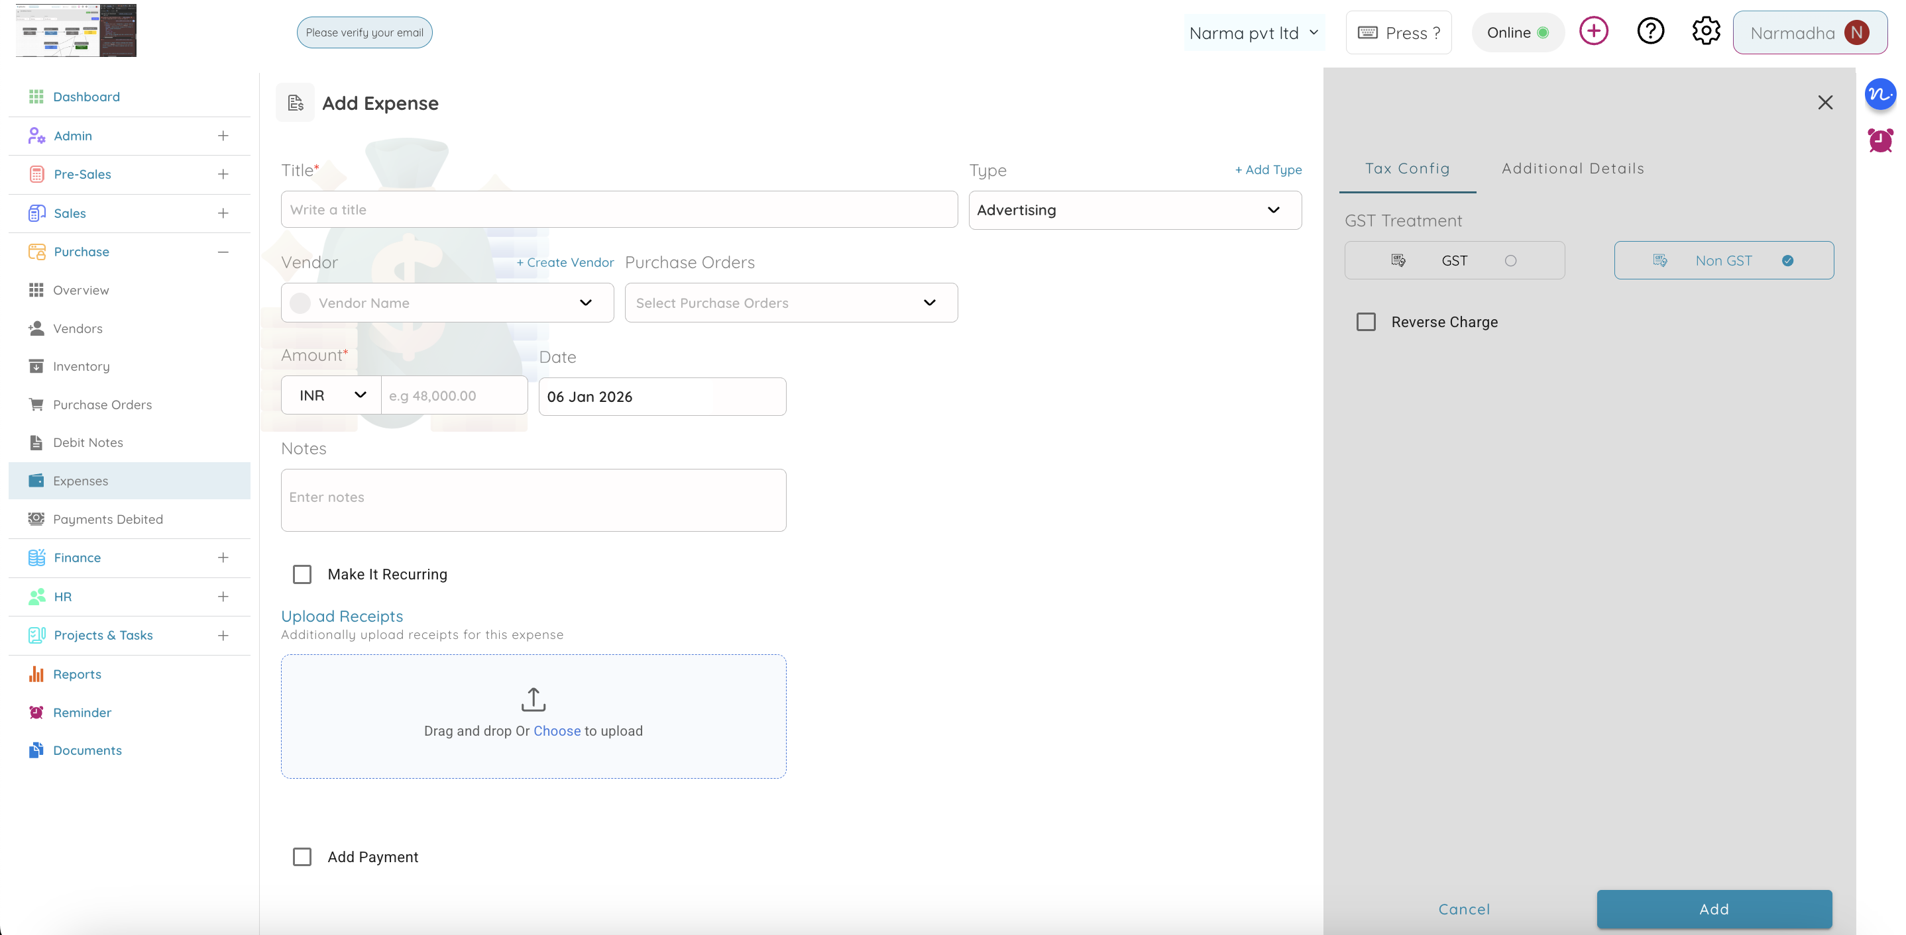Click the blue signature widget icon
Screen dimensions: 1906x935
1879,95
